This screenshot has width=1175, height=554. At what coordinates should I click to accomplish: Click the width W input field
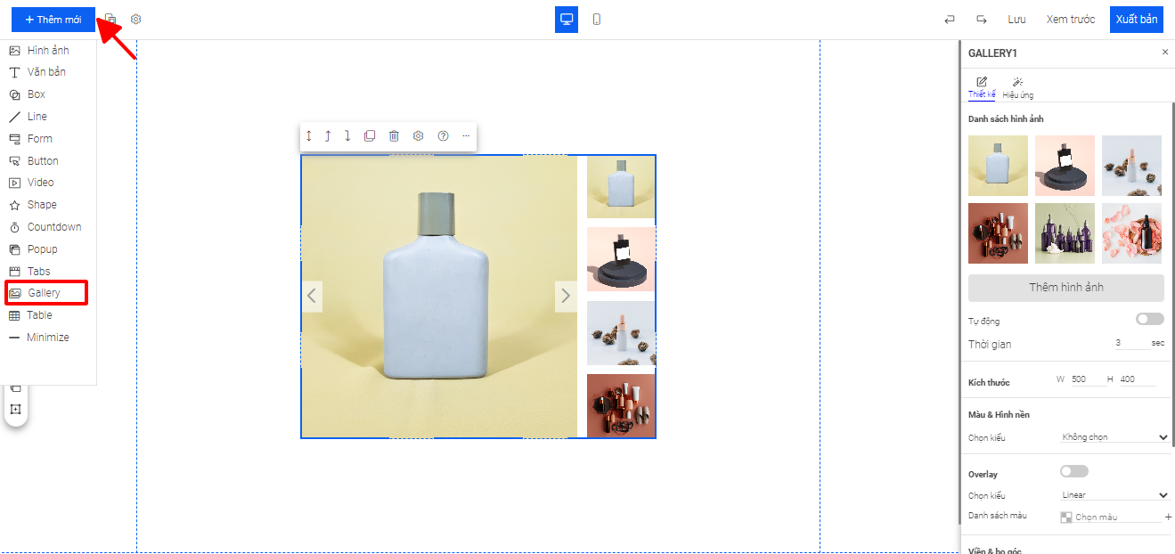pyautogui.click(x=1085, y=379)
